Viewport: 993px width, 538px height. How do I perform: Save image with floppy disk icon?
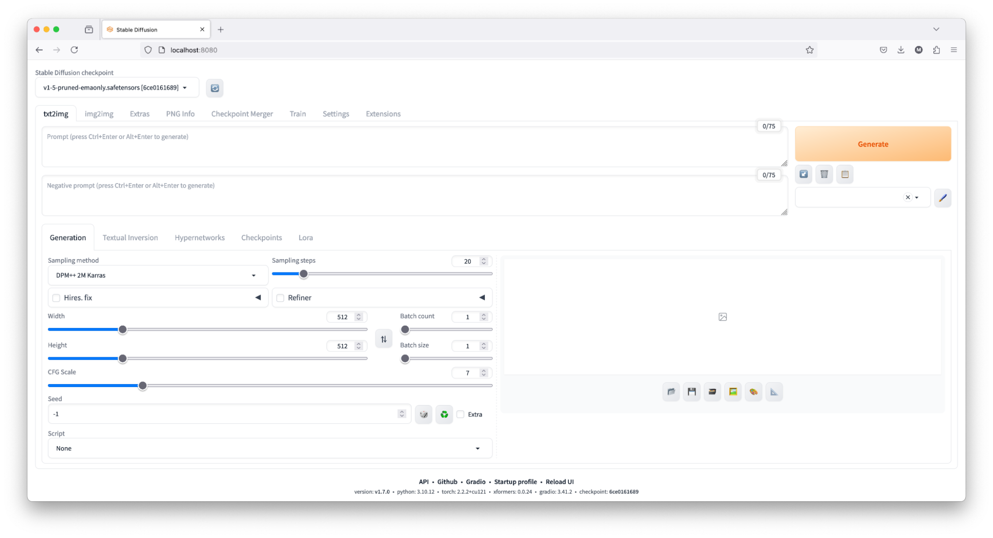click(691, 392)
